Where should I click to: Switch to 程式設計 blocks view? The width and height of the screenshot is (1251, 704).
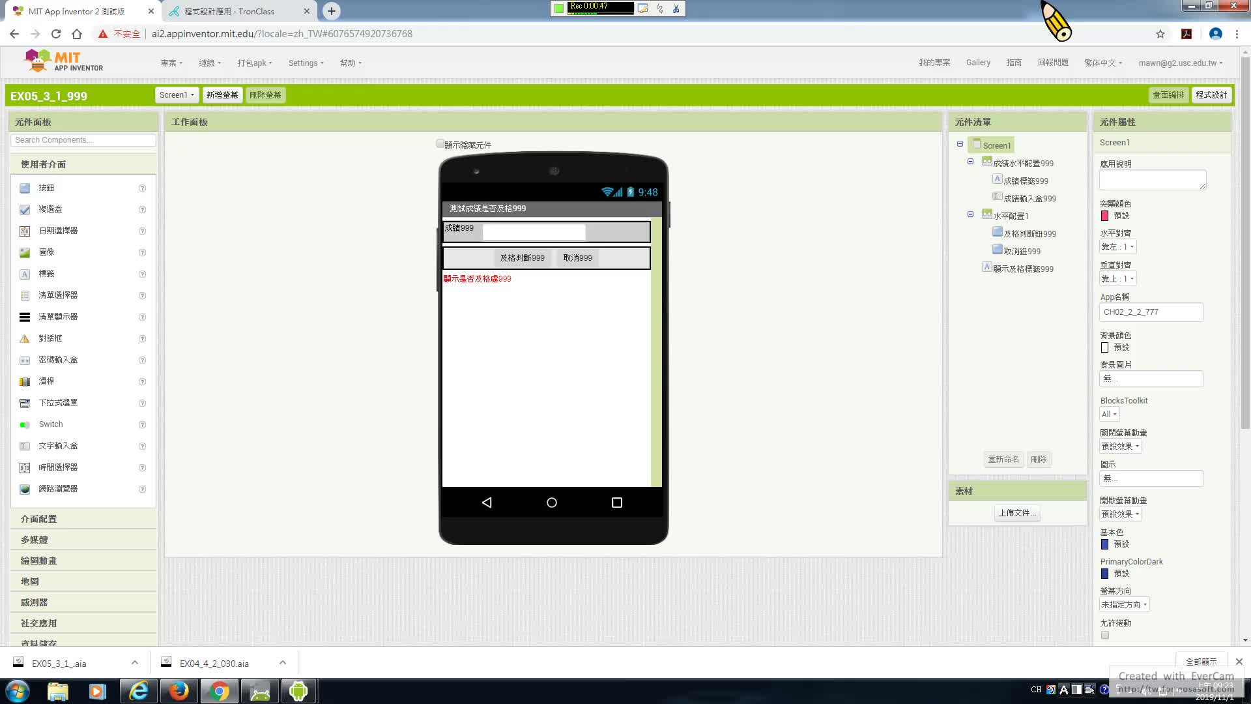(1211, 95)
